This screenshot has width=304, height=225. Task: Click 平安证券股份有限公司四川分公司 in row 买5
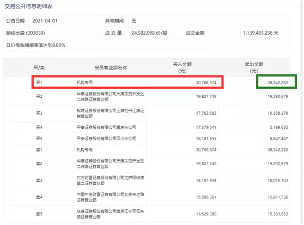[106, 139]
